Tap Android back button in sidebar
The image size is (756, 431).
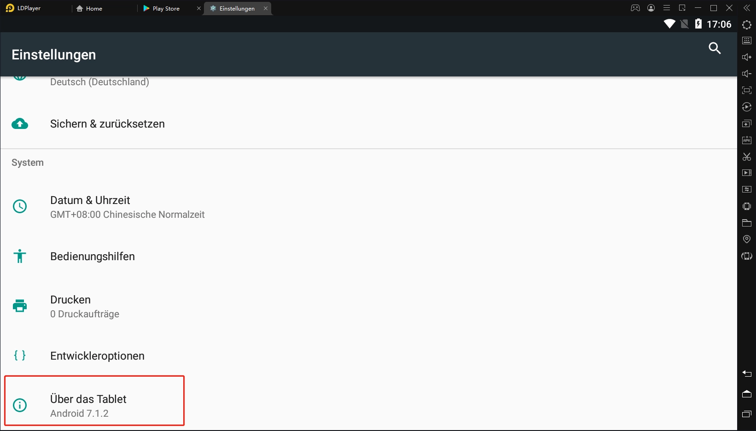(x=747, y=373)
